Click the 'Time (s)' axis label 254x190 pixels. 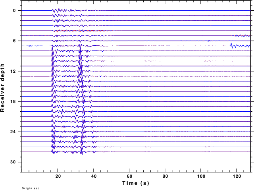(x=136, y=183)
